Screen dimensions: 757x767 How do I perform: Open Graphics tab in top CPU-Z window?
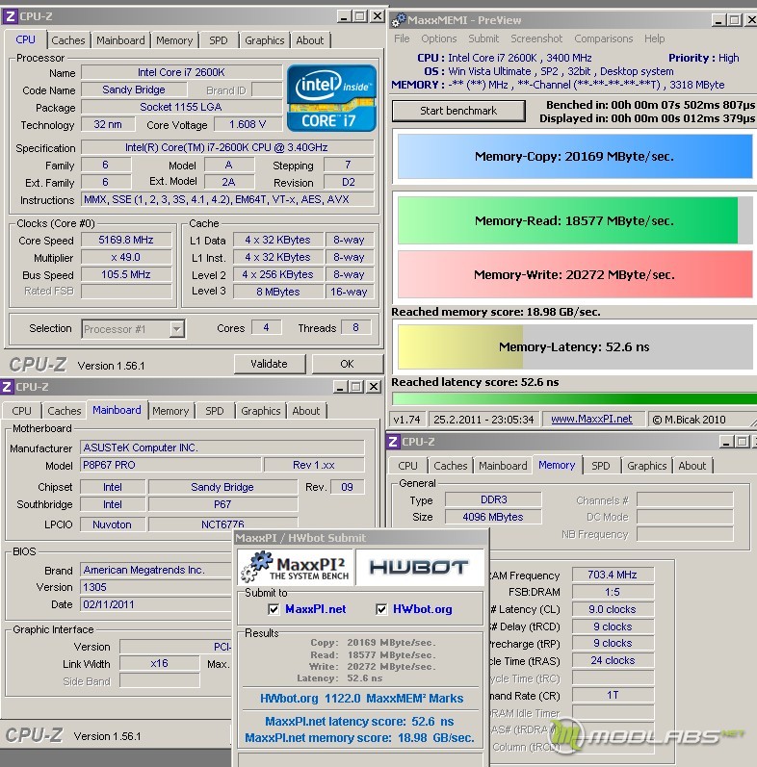265,40
